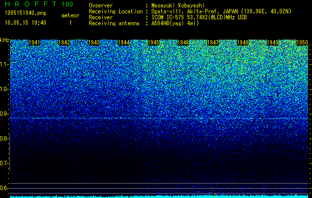This screenshot has width=312, height=198.
Task: Click the 1950 time marker label
Action: (x=302, y=43)
